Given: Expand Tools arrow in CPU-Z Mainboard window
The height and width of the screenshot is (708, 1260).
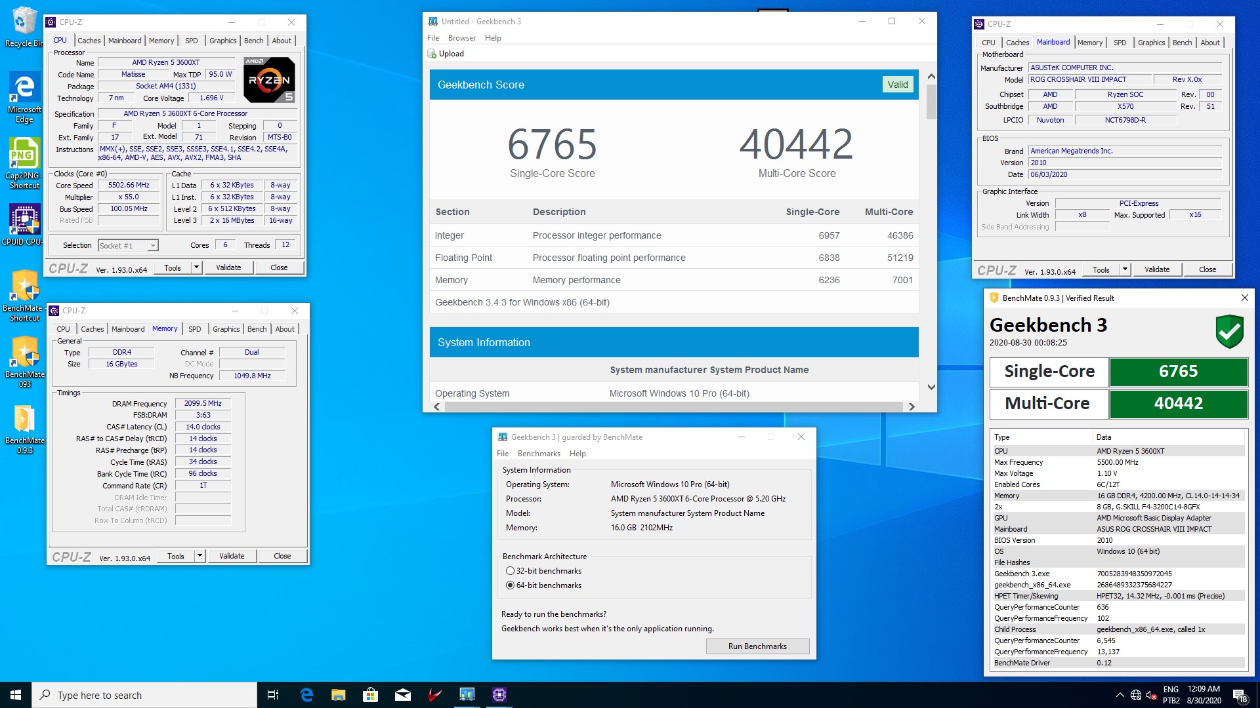Looking at the screenshot, I should coord(1125,269).
